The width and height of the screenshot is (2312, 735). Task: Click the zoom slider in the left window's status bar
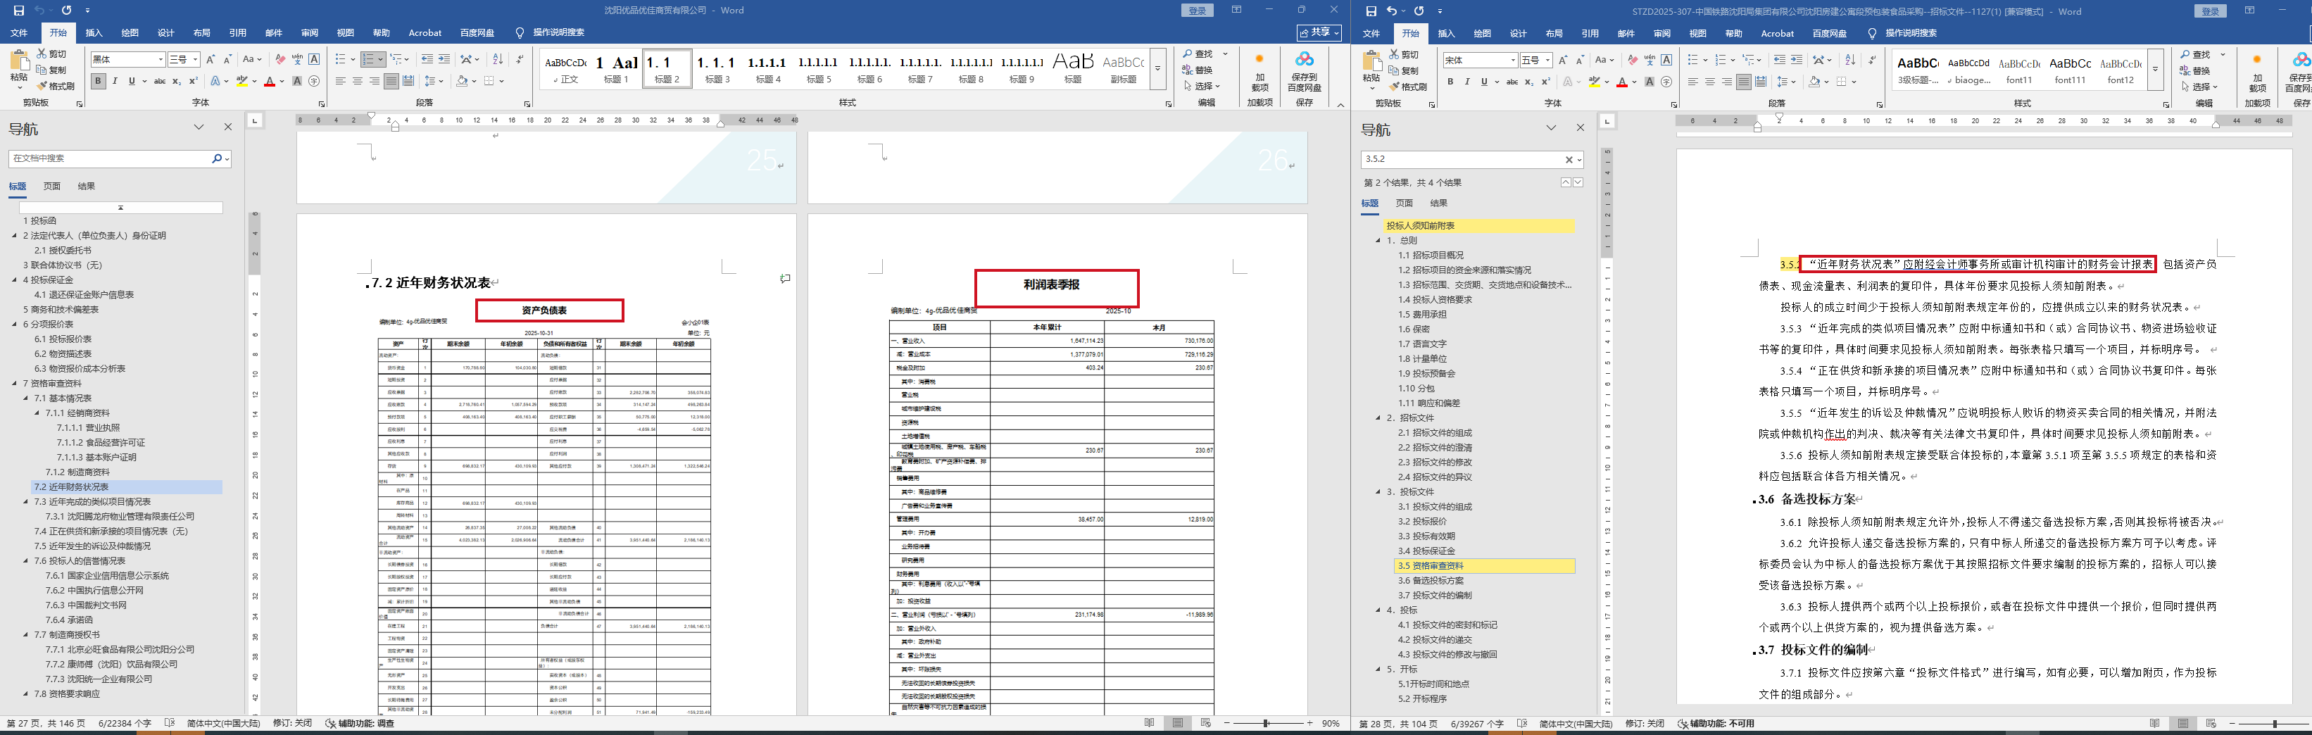coord(1267,723)
